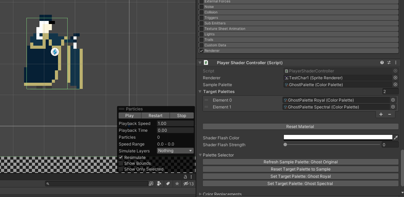Open object picker for Sample Palette field
Image resolution: width=404 pixels, height=197 pixels.
pos(395,85)
